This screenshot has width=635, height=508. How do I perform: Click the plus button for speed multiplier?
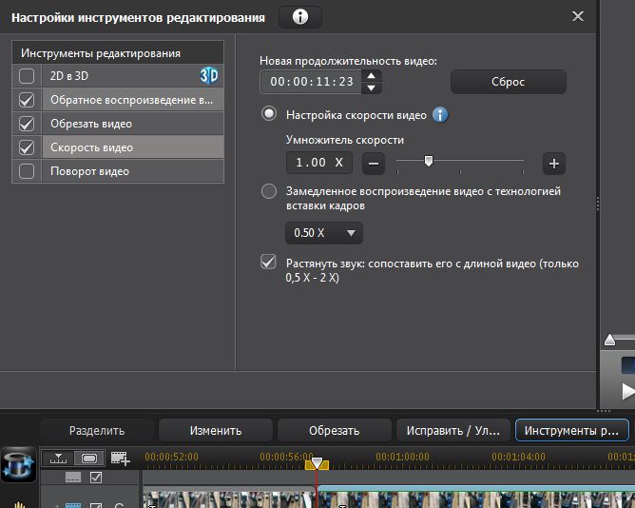[554, 163]
